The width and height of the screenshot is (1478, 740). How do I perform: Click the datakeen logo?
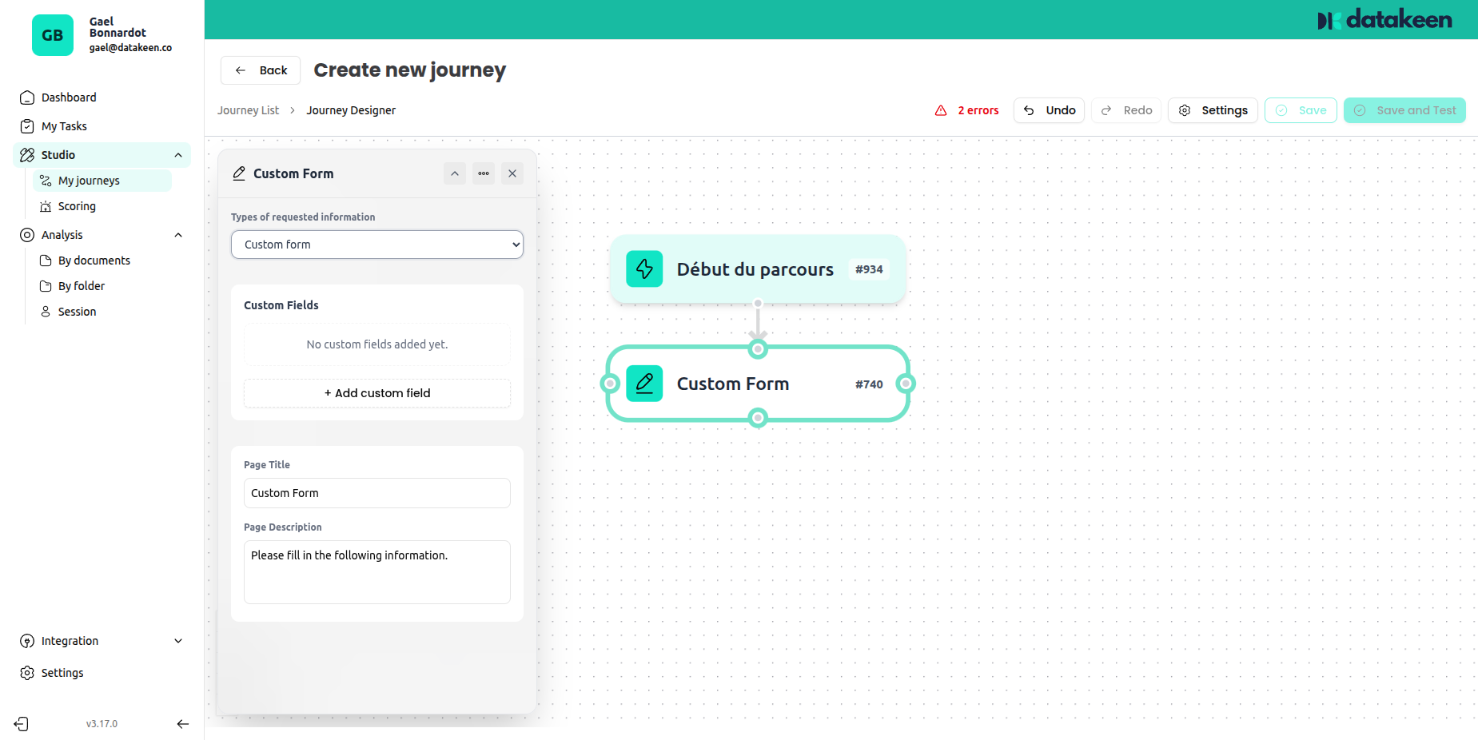[x=1384, y=20]
